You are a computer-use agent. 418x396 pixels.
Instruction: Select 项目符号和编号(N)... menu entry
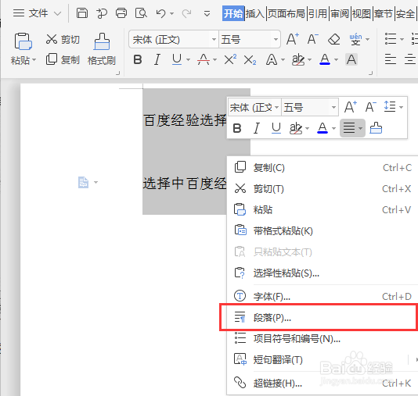[323, 339]
